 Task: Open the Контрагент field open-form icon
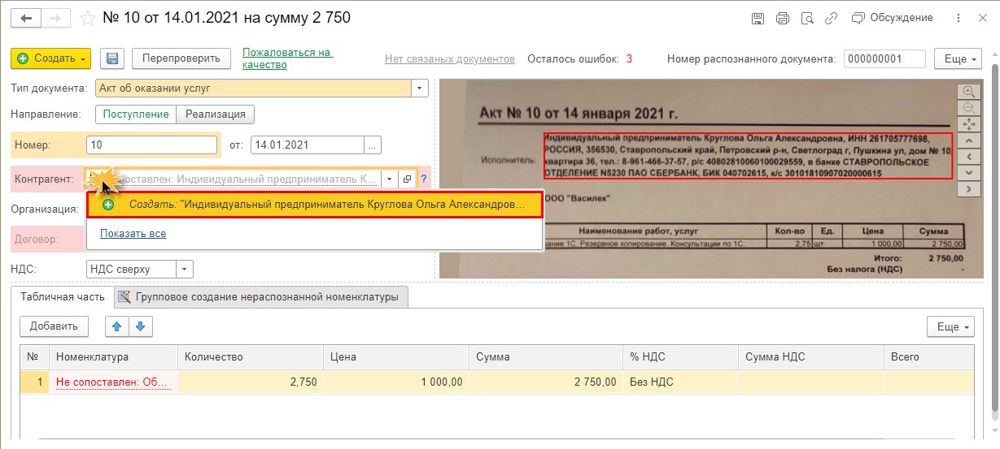[x=407, y=179]
